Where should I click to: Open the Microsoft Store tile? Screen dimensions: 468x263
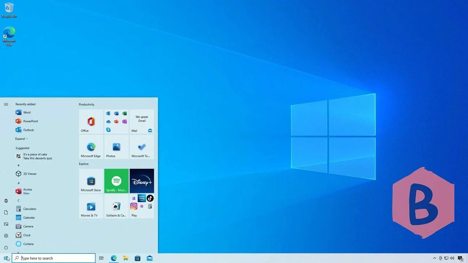pos(91,181)
